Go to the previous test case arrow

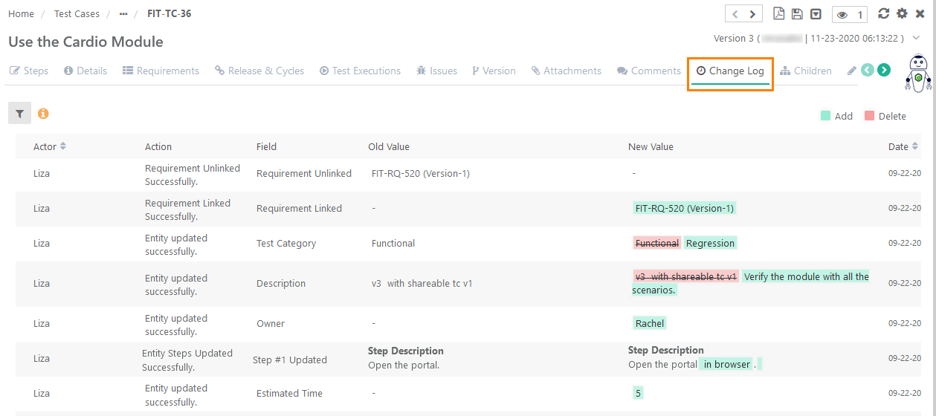click(x=735, y=14)
